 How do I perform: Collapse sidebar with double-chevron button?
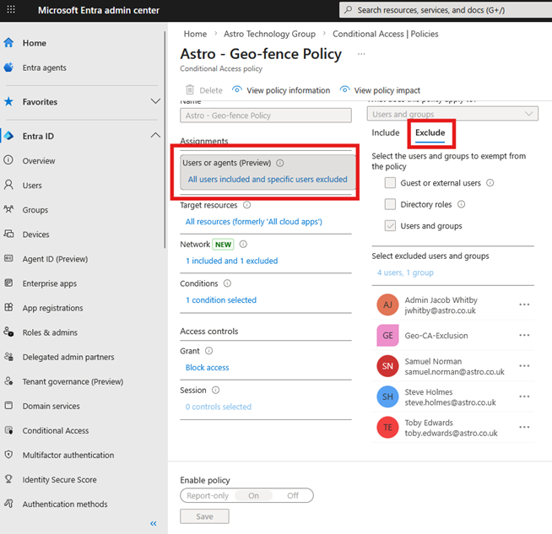[153, 523]
